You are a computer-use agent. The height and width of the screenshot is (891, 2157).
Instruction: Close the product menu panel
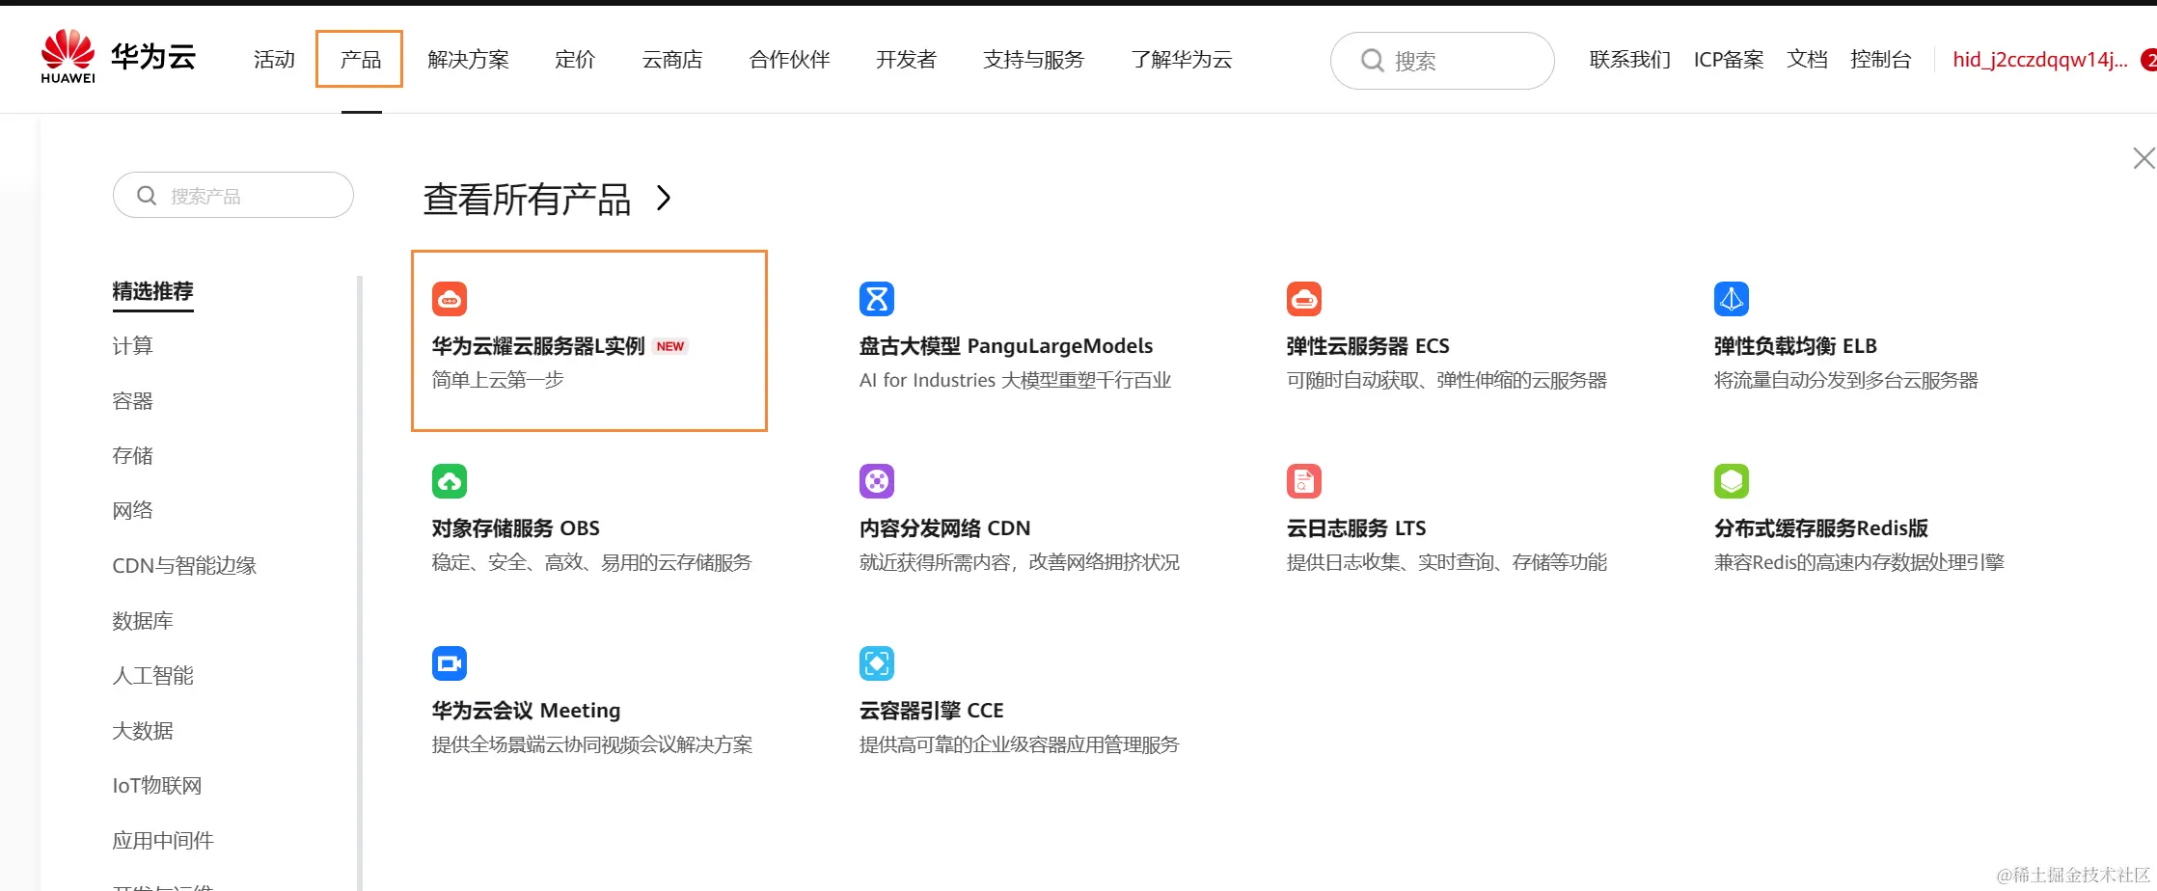click(x=2143, y=158)
